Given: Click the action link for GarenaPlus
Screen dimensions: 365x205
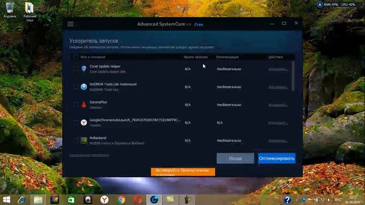Looking at the screenshot, I should pyautogui.click(x=278, y=105).
